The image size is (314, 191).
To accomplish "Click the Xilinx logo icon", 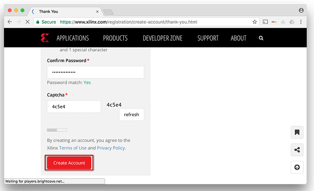I will tap(44, 38).
